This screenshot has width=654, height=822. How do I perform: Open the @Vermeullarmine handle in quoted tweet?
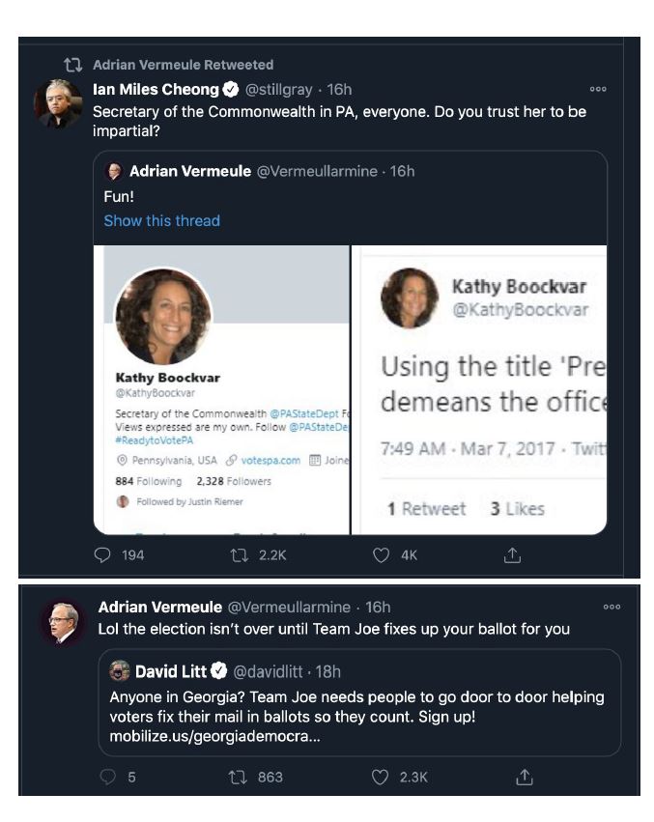click(x=317, y=171)
